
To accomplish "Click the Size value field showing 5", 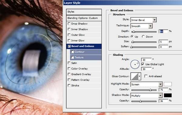I will click(x=163, y=42).
